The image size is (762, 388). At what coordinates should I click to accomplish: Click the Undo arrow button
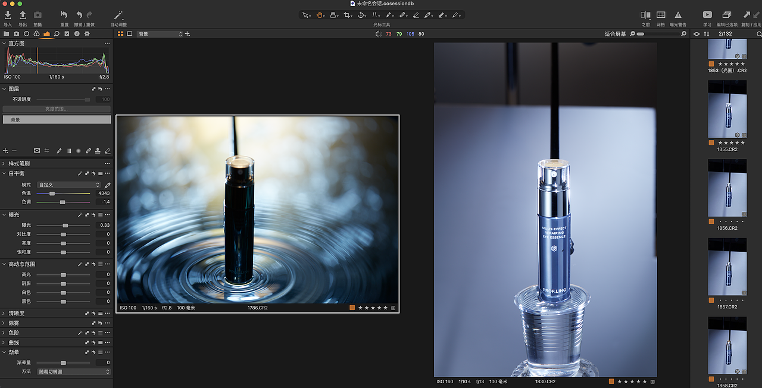(79, 15)
